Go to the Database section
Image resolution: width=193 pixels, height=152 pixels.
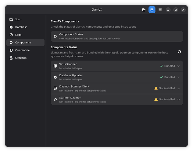[x=21, y=27]
